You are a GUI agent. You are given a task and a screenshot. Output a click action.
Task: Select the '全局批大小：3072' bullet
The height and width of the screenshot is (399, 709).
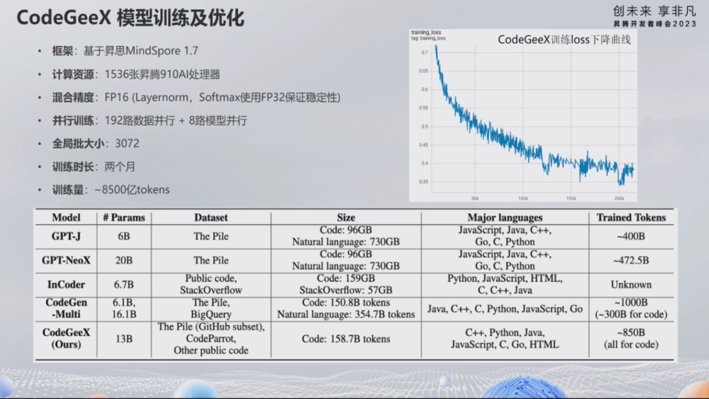click(x=95, y=144)
